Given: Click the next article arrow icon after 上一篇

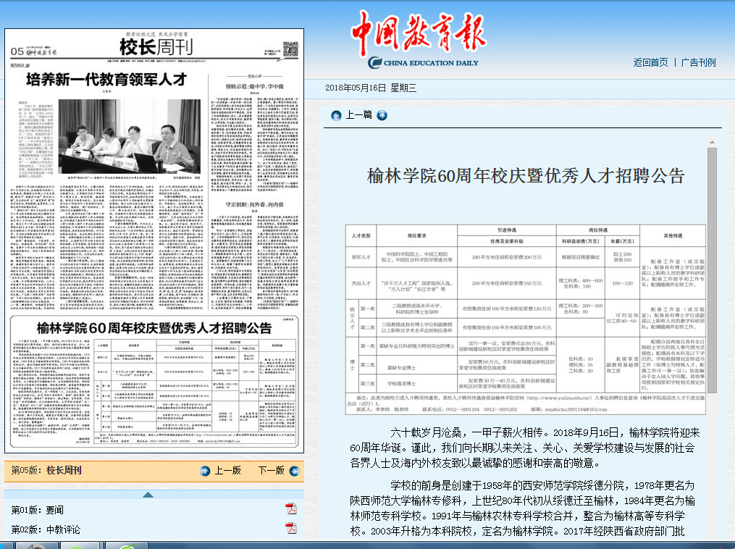Looking at the screenshot, I should coord(382,115).
